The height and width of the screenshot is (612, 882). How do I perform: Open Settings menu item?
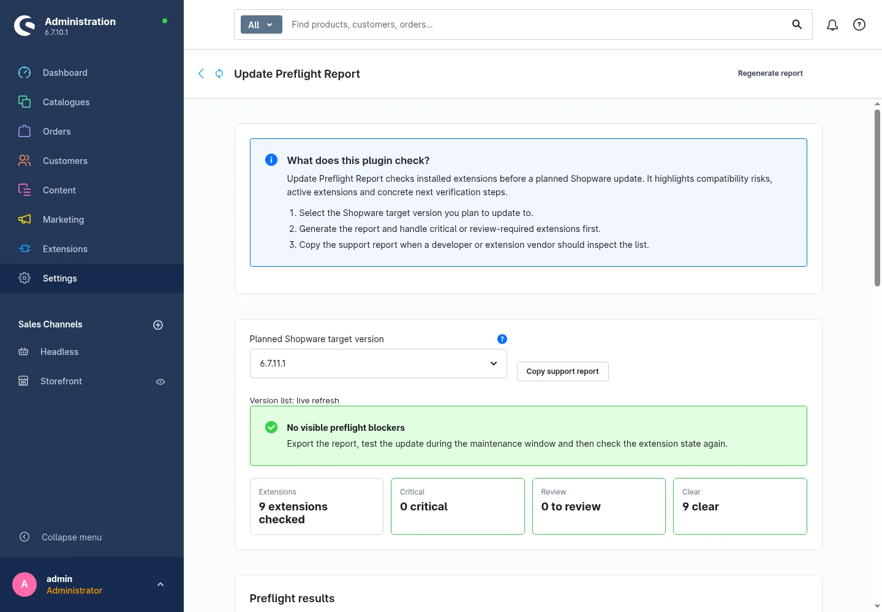(x=92, y=278)
